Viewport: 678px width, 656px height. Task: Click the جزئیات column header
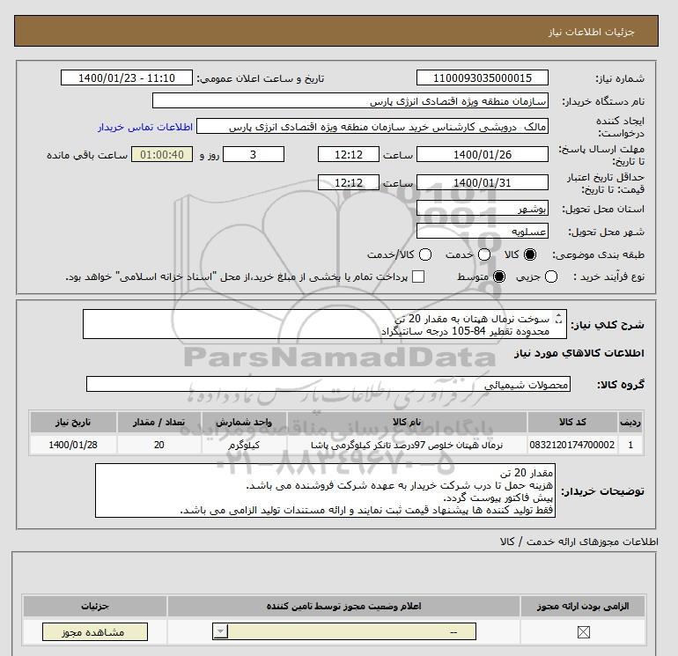click(95, 607)
